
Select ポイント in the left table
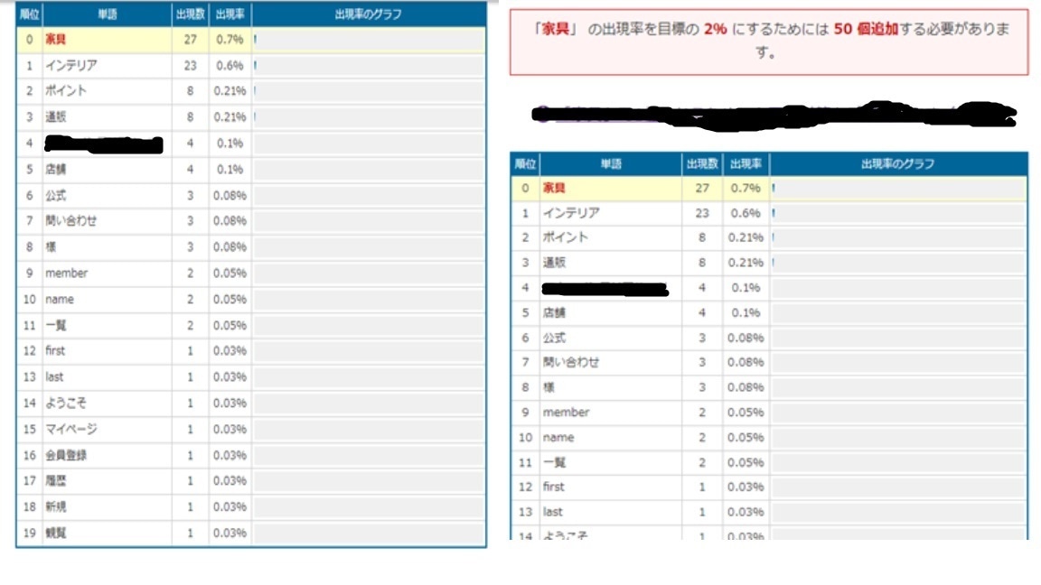[66, 91]
